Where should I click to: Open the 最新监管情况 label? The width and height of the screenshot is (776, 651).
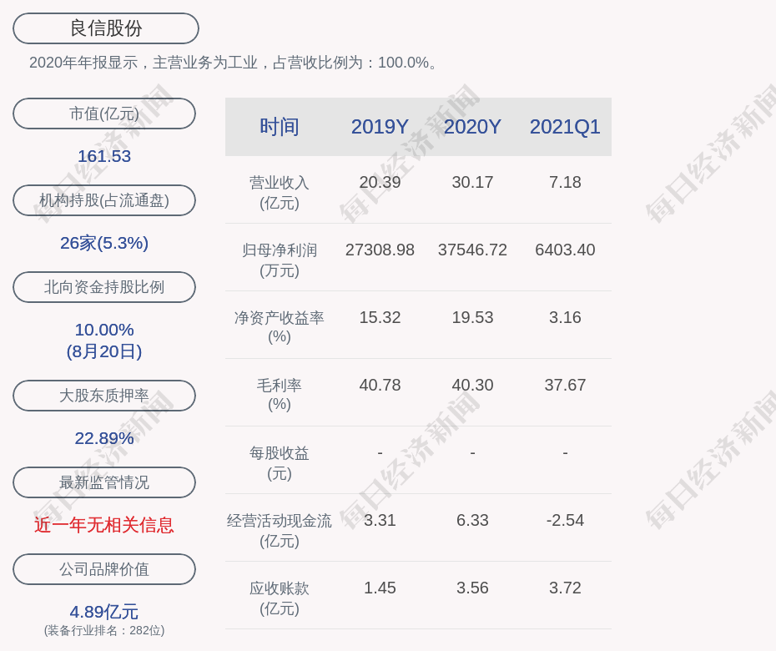coord(104,482)
